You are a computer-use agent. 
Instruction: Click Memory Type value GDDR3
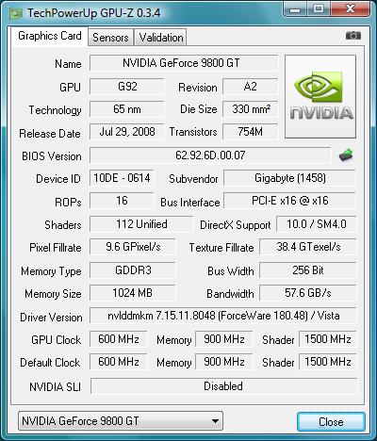point(133,270)
